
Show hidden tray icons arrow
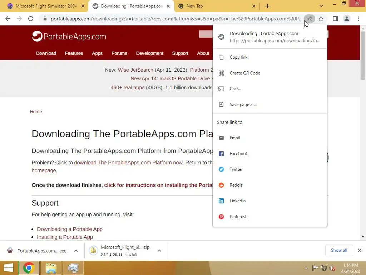coord(306,268)
